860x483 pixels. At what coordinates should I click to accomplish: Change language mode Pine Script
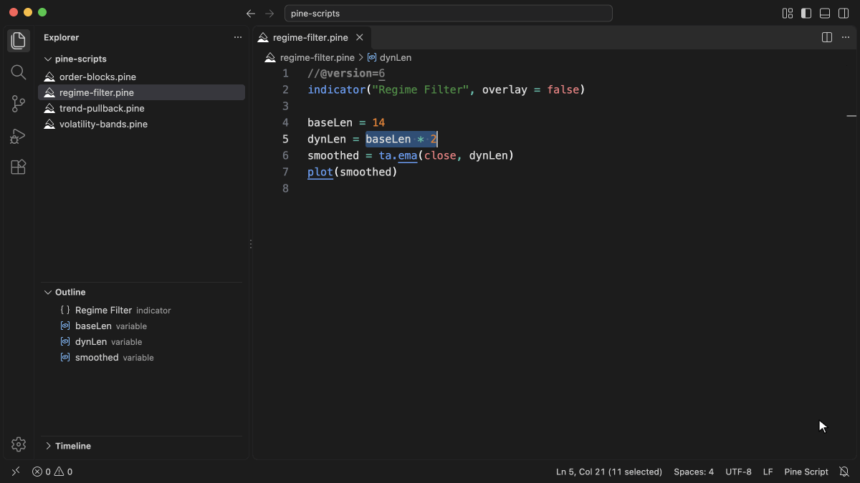(x=806, y=472)
